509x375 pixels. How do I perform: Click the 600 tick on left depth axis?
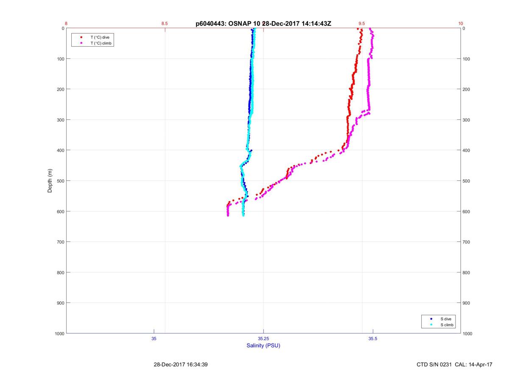pos(60,211)
